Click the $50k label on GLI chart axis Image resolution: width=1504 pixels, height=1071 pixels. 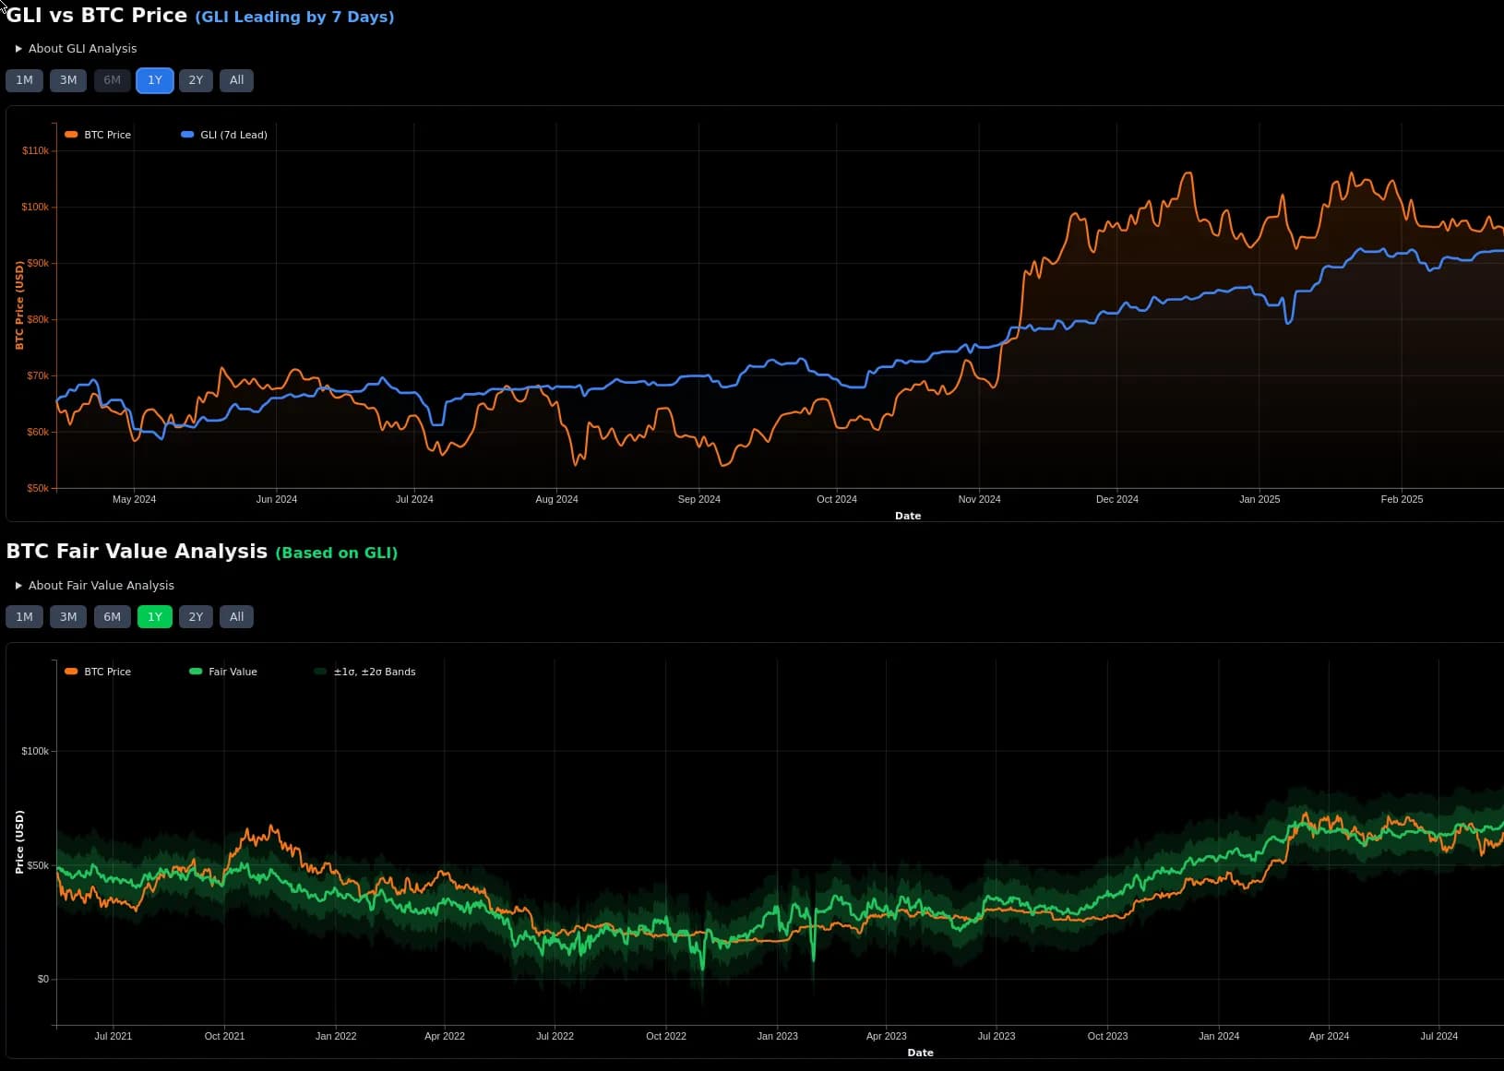(x=38, y=488)
